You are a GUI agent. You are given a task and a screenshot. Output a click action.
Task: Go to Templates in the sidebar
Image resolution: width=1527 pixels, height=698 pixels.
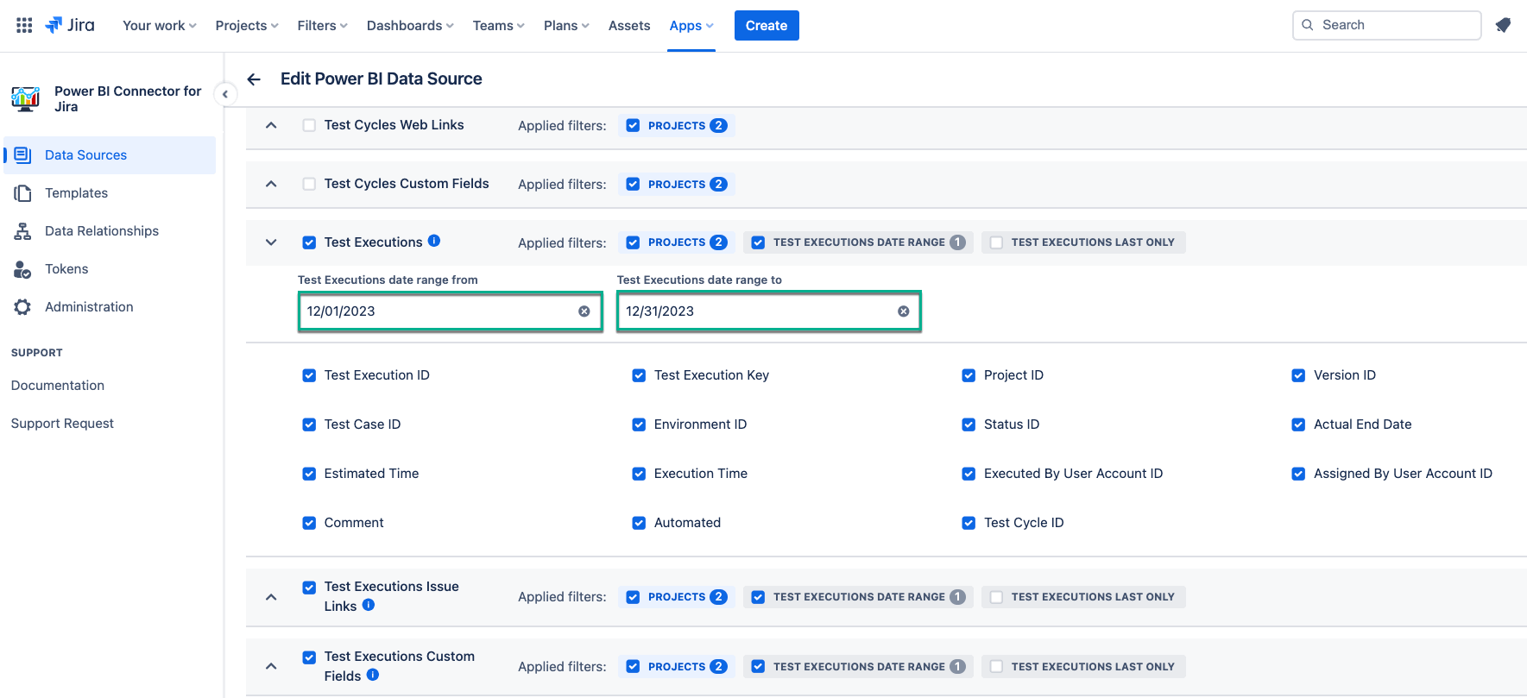pos(76,193)
